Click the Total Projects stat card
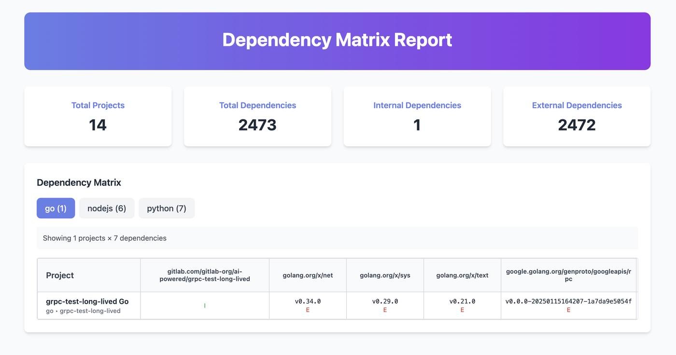676x355 pixels. click(x=98, y=116)
